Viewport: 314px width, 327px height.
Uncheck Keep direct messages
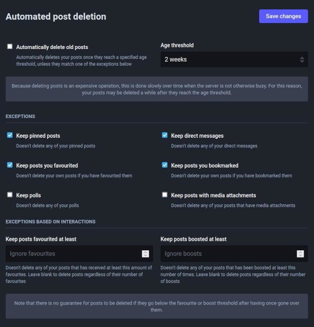point(165,135)
